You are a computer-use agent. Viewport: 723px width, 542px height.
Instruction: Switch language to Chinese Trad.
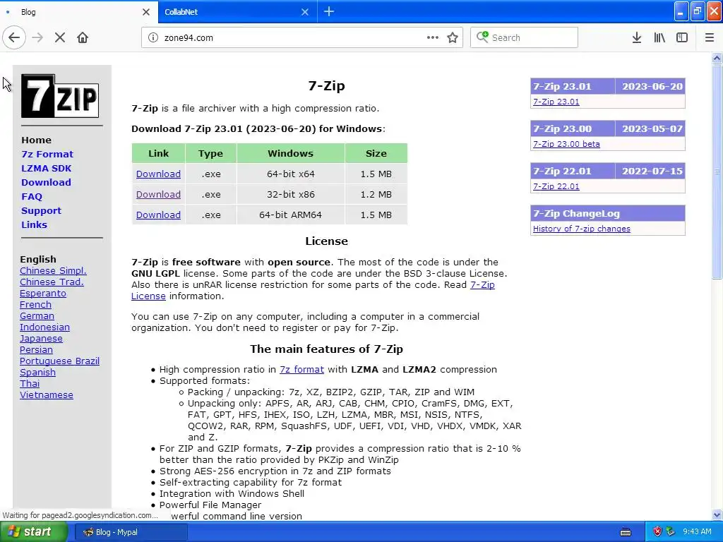(x=52, y=282)
